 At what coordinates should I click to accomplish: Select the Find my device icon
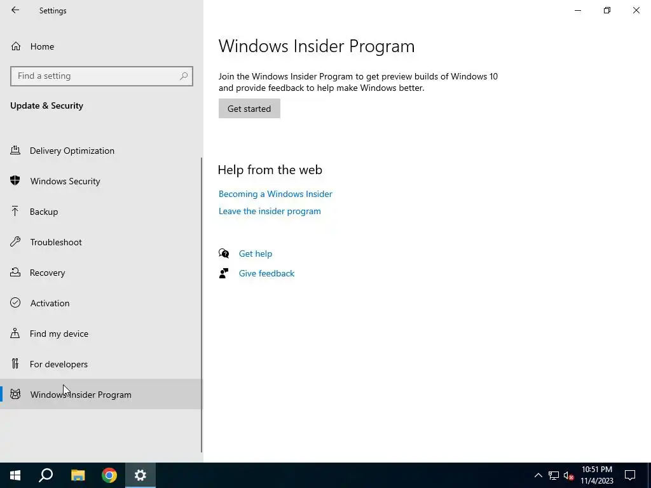tap(15, 333)
